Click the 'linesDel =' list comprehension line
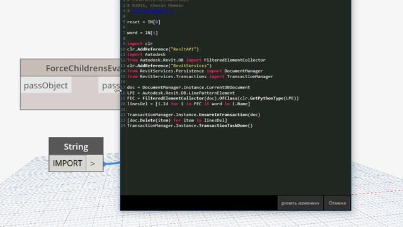The image size is (403, 227). (188, 103)
